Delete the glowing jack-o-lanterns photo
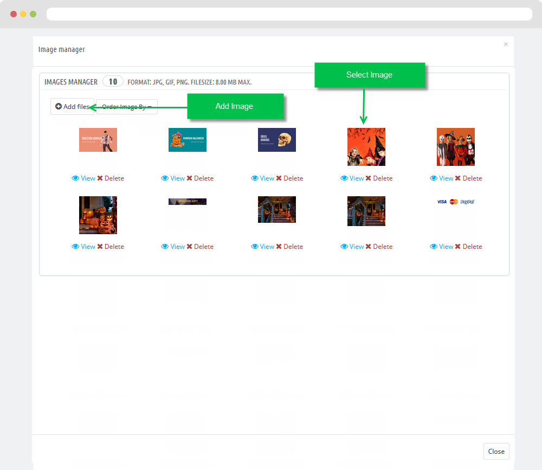The height and width of the screenshot is (470, 542). [x=111, y=247]
